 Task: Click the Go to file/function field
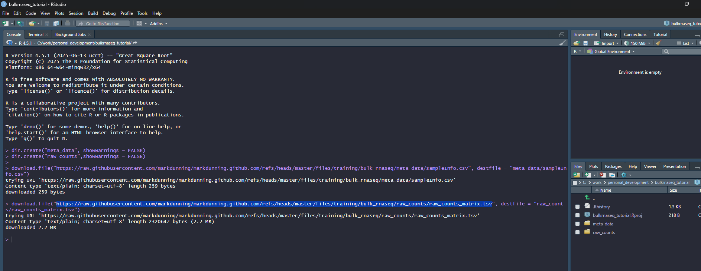[103, 23]
